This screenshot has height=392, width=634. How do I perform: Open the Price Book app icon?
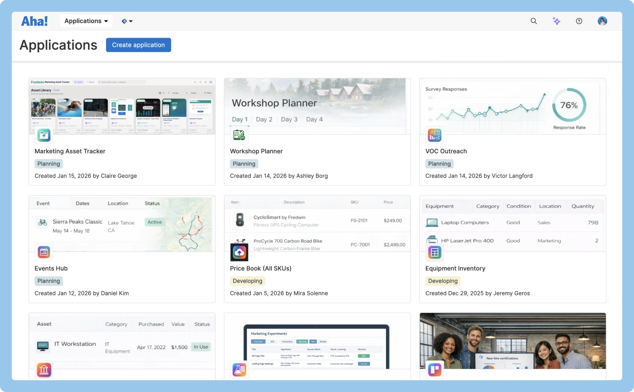coord(239,252)
